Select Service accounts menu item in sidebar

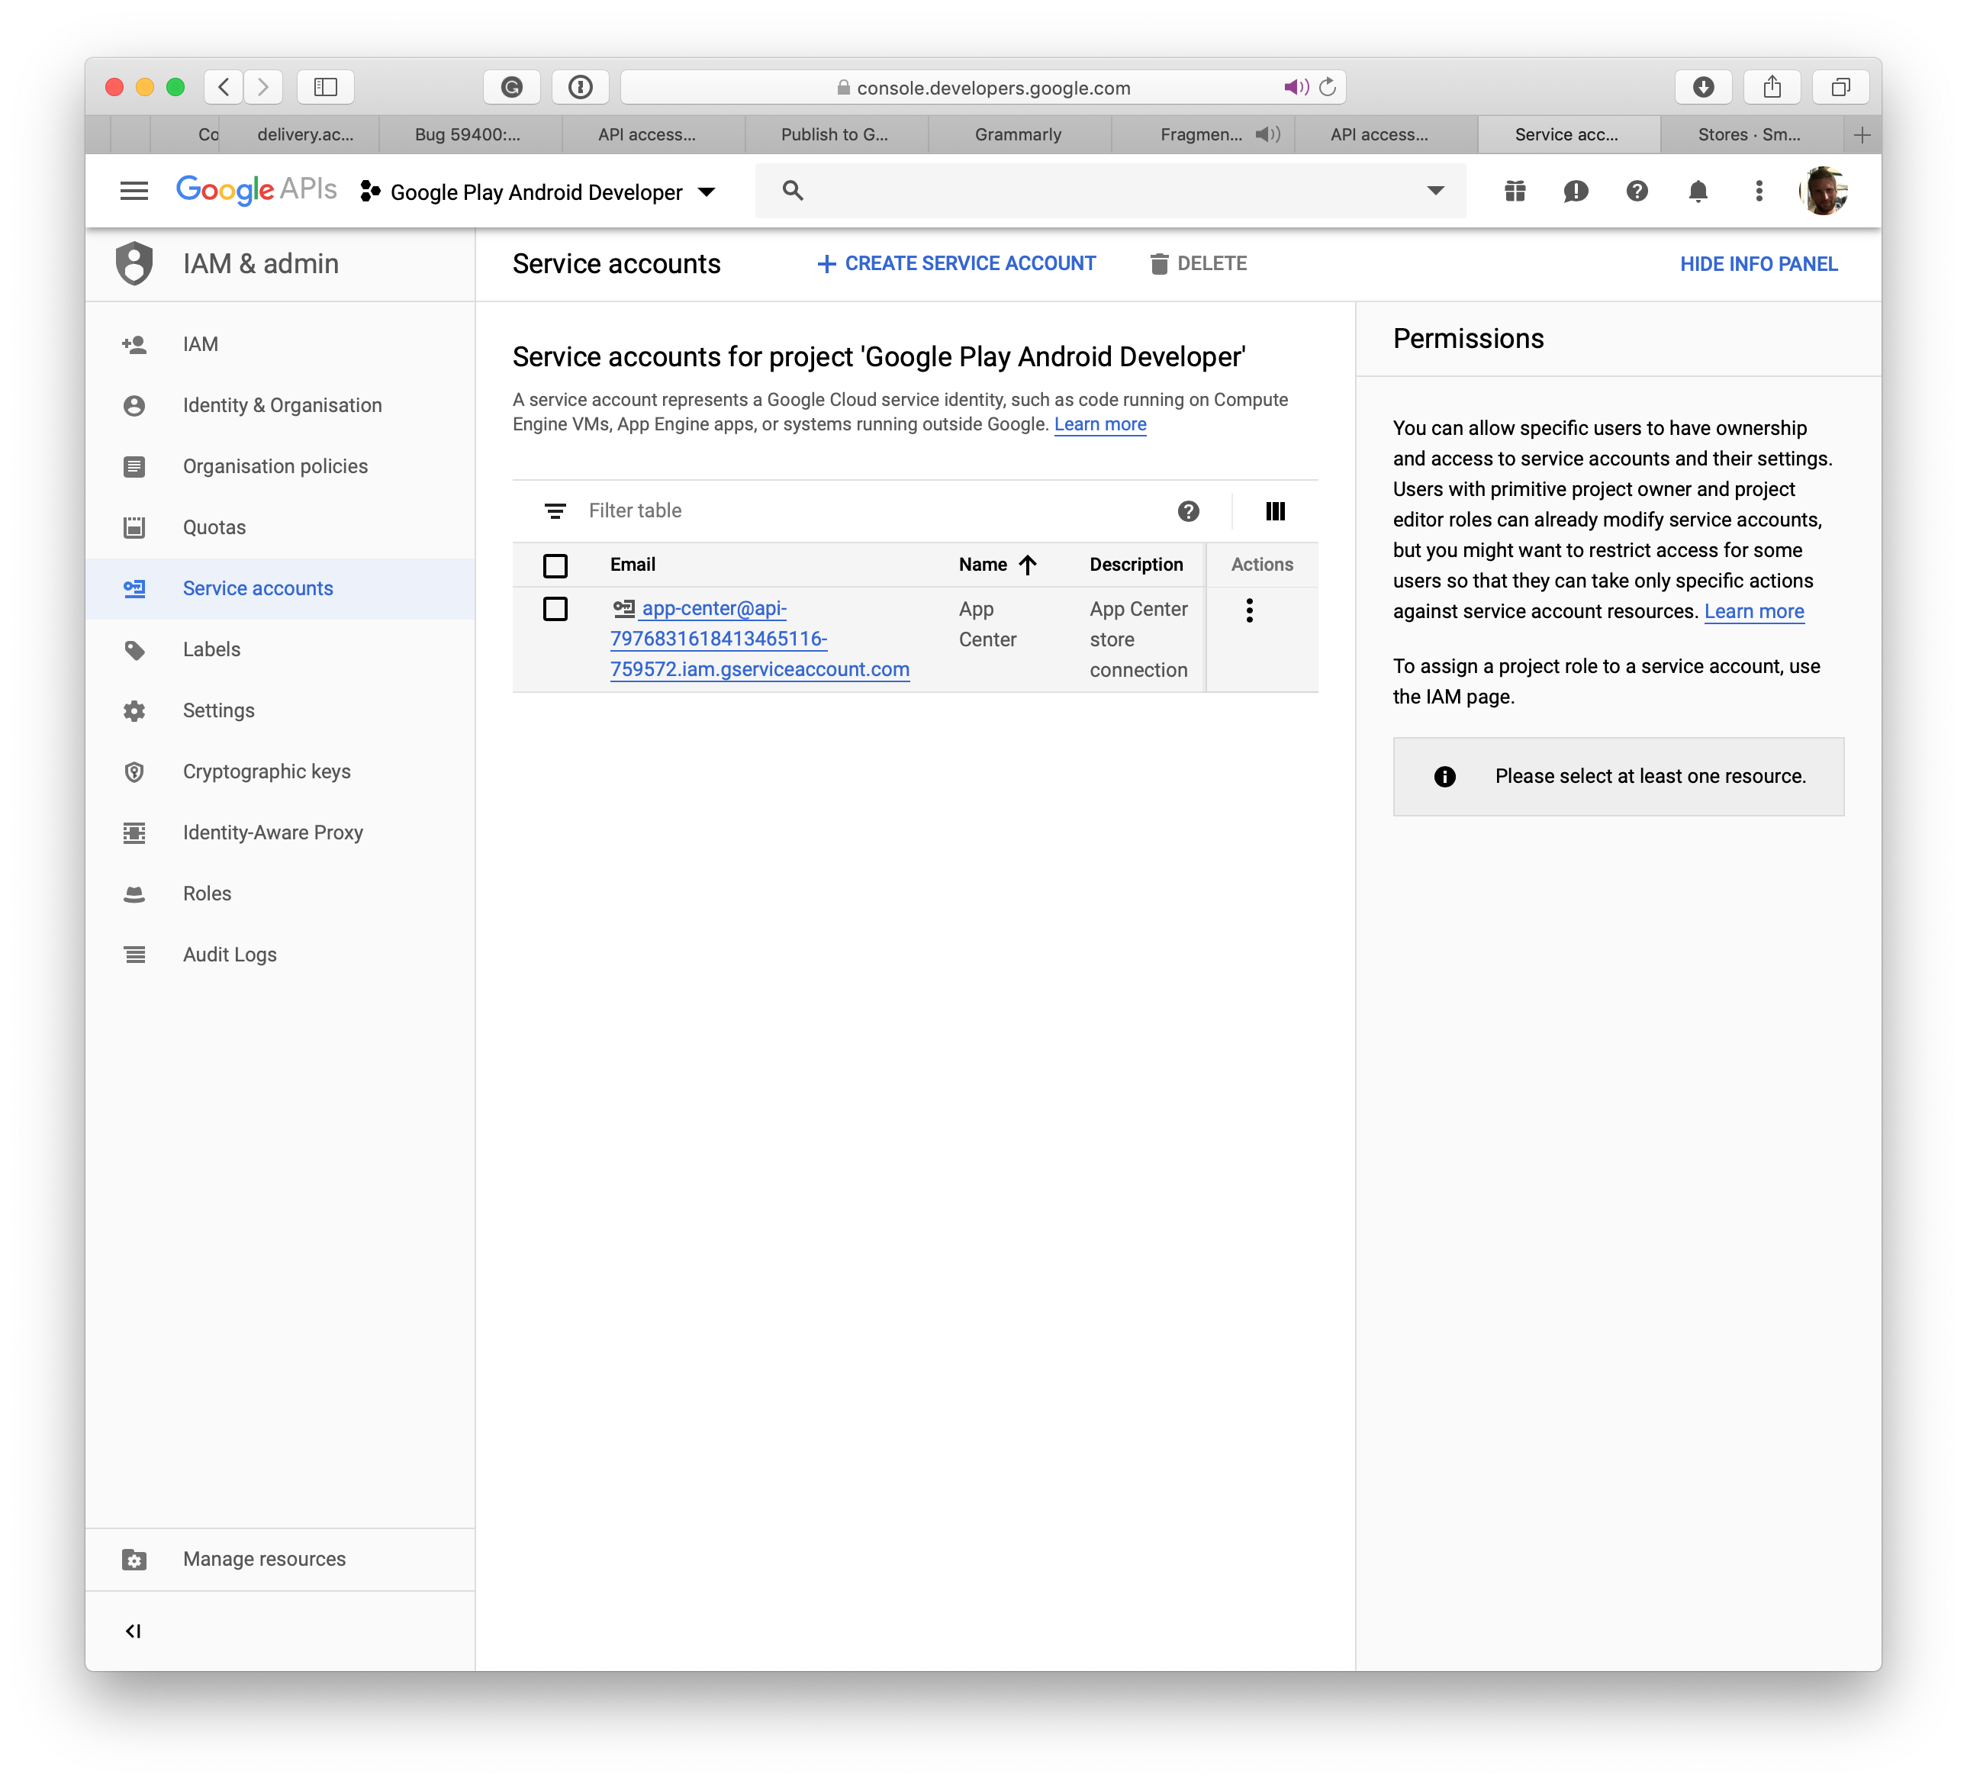coord(259,588)
